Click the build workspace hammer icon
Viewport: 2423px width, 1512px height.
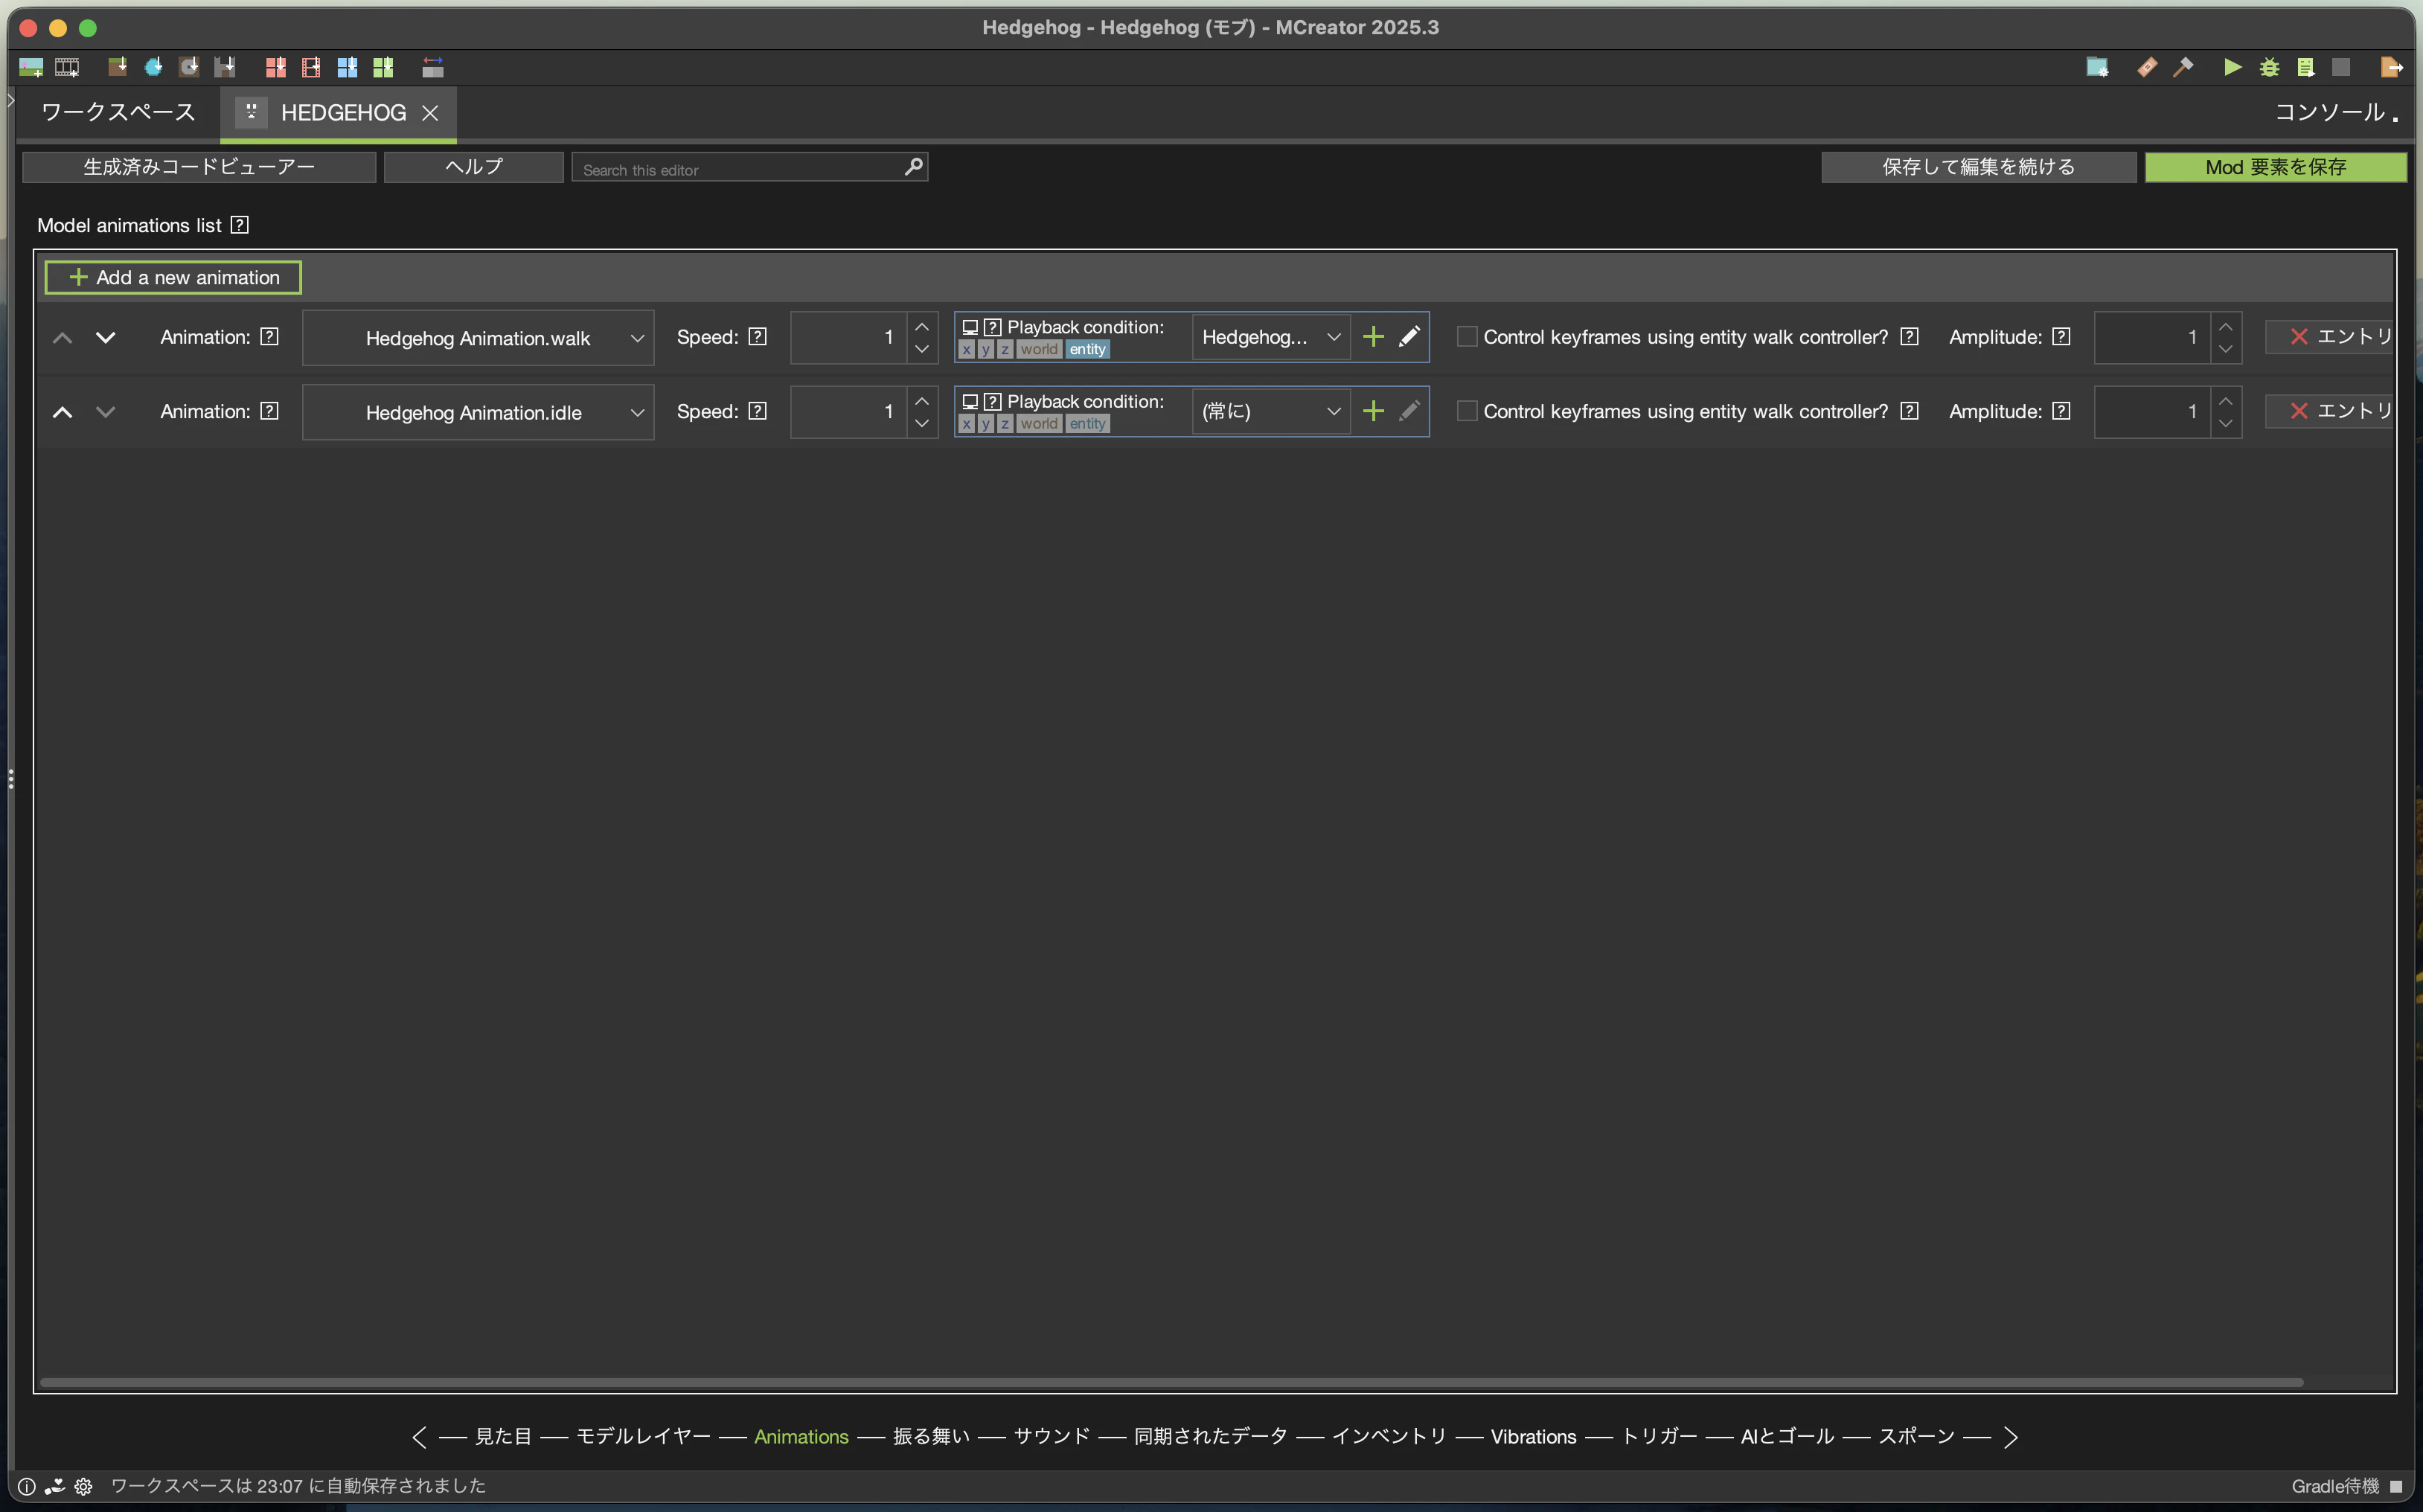2184,67
